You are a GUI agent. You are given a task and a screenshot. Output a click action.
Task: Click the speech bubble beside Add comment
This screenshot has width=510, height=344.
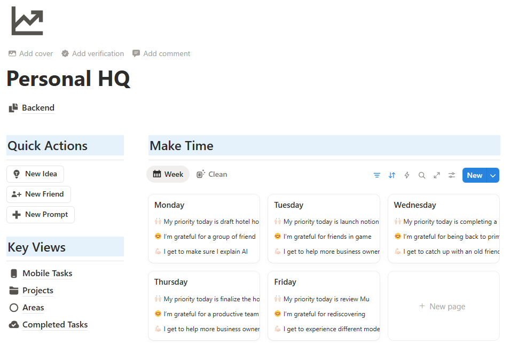136,53
